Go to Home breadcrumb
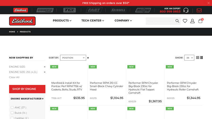The height and width of the screenshot is (119, 212). click(12, 32)
